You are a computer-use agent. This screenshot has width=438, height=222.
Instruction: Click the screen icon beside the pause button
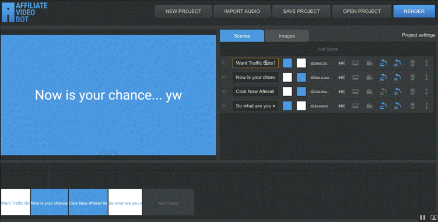coord(433,217)
